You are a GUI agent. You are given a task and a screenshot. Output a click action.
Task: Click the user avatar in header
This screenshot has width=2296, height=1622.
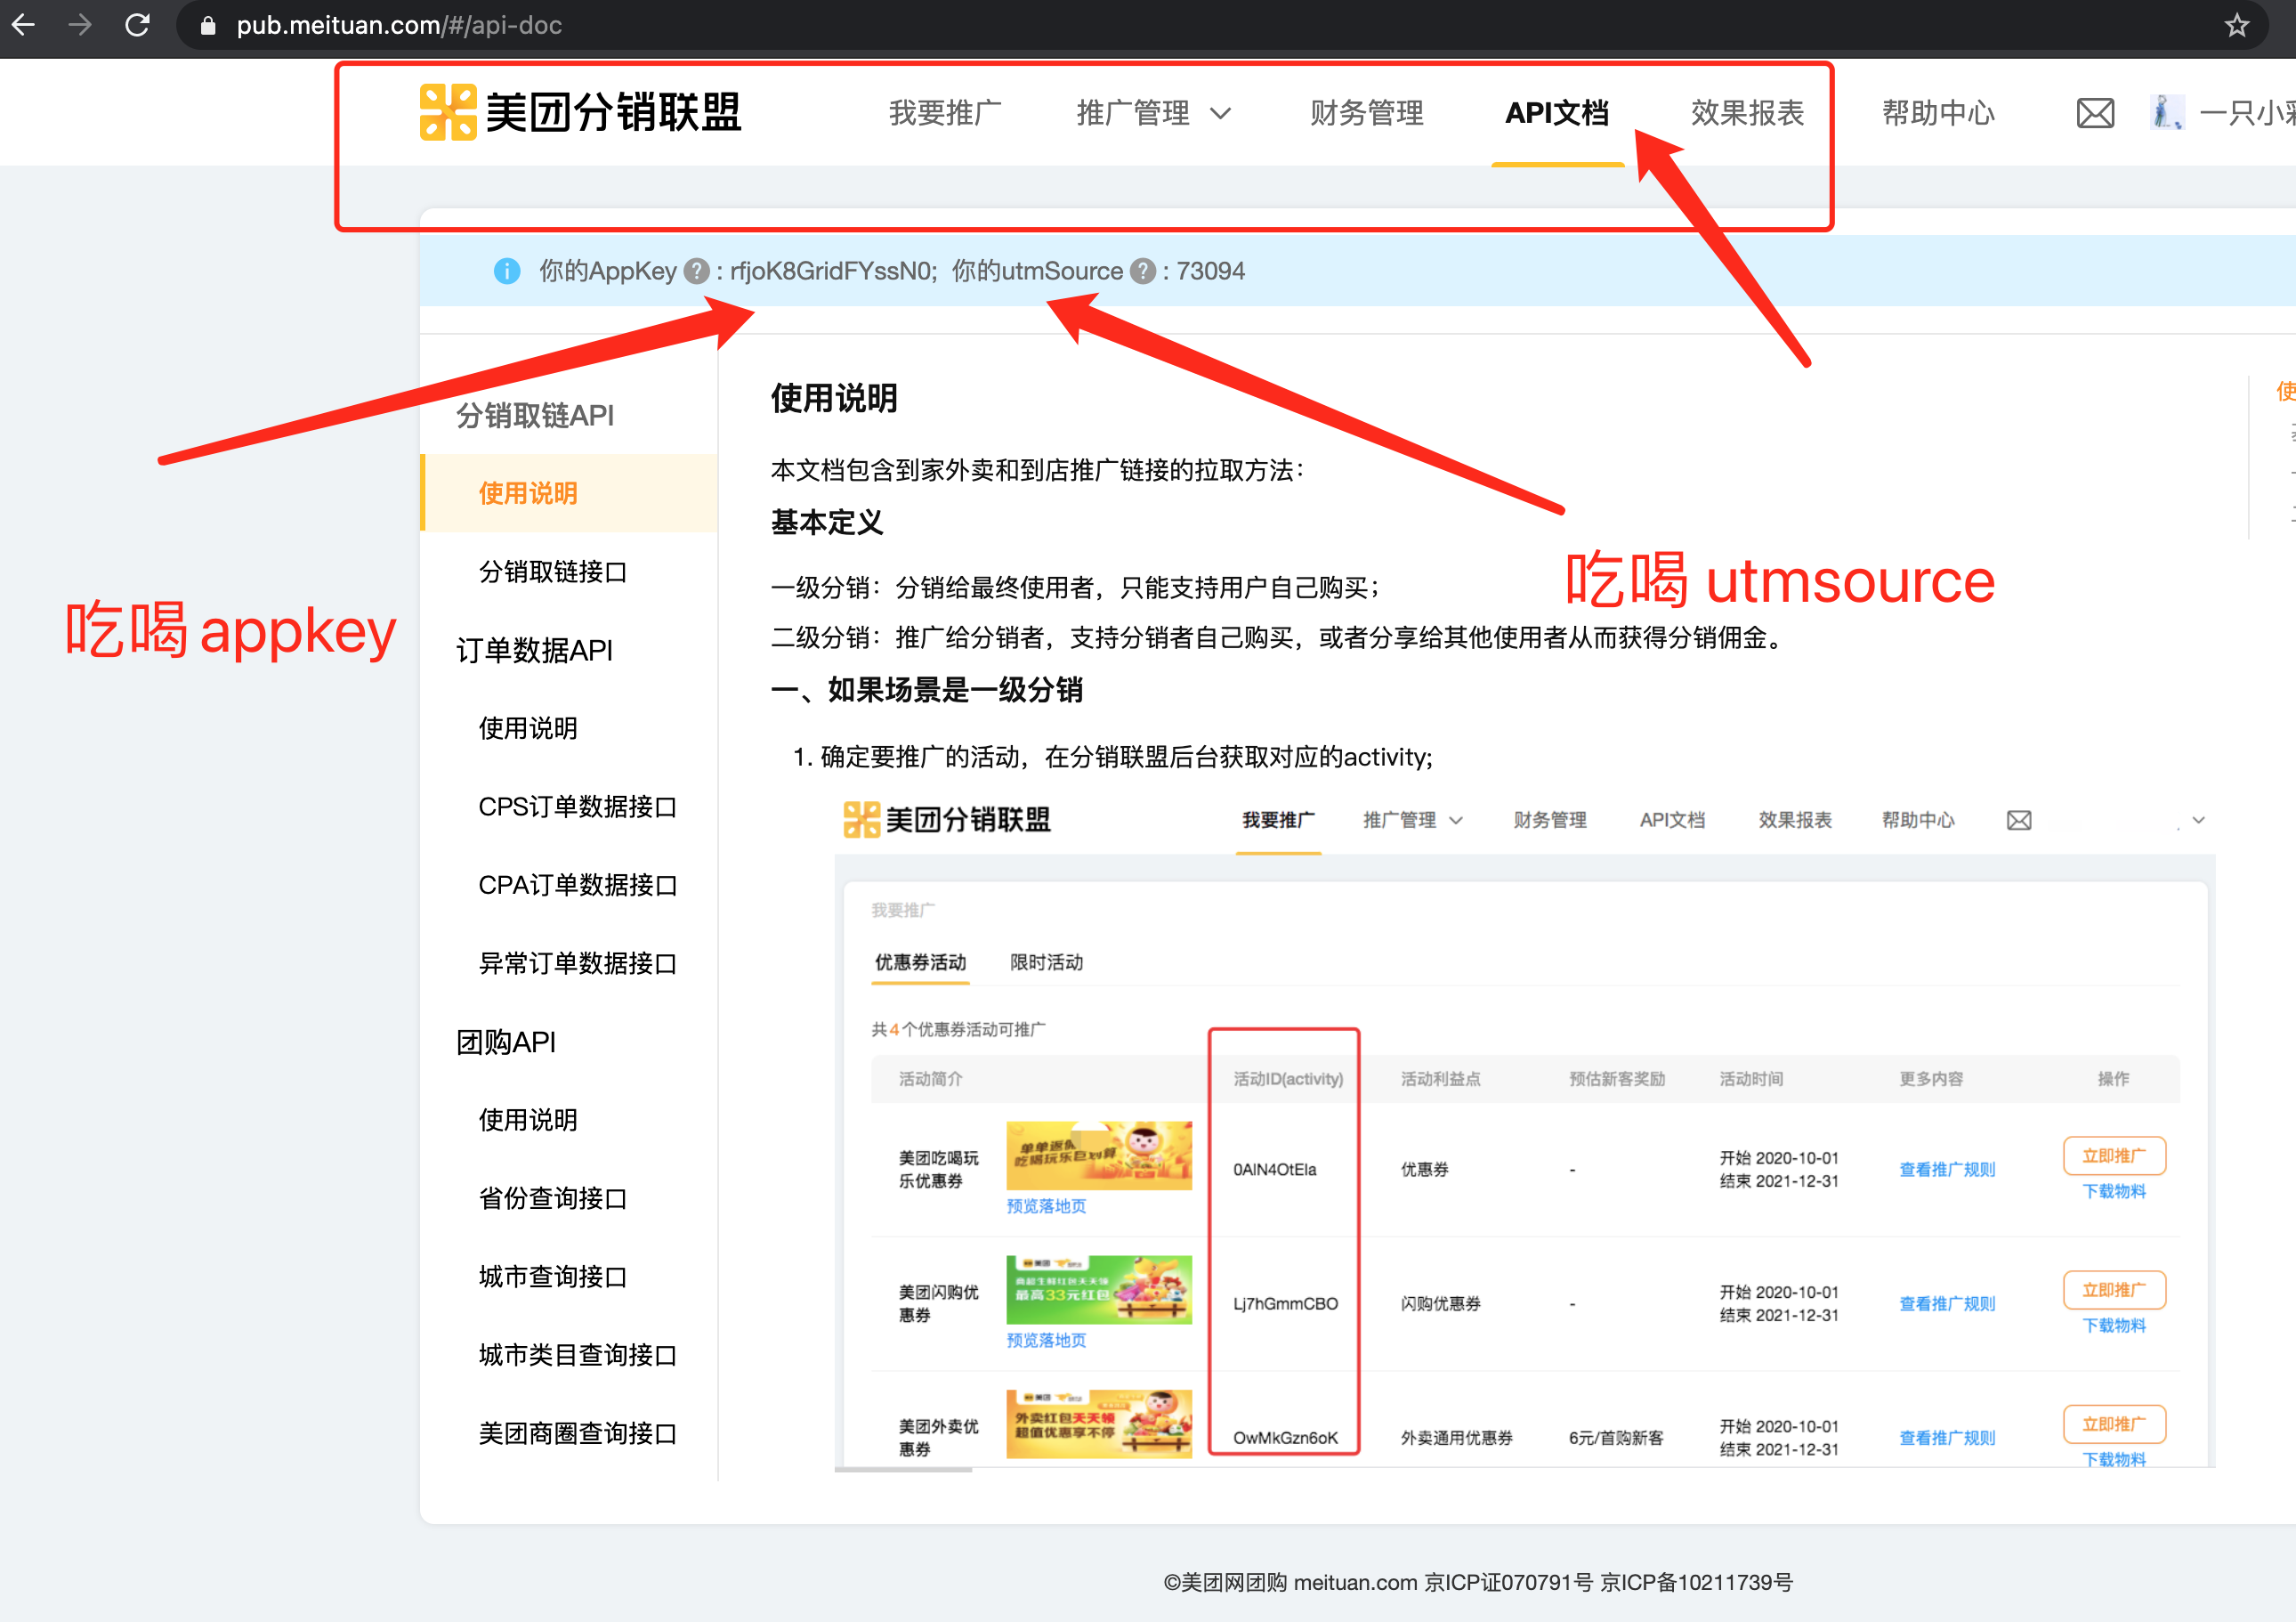pyautogui.click(x=2165, y=112)
